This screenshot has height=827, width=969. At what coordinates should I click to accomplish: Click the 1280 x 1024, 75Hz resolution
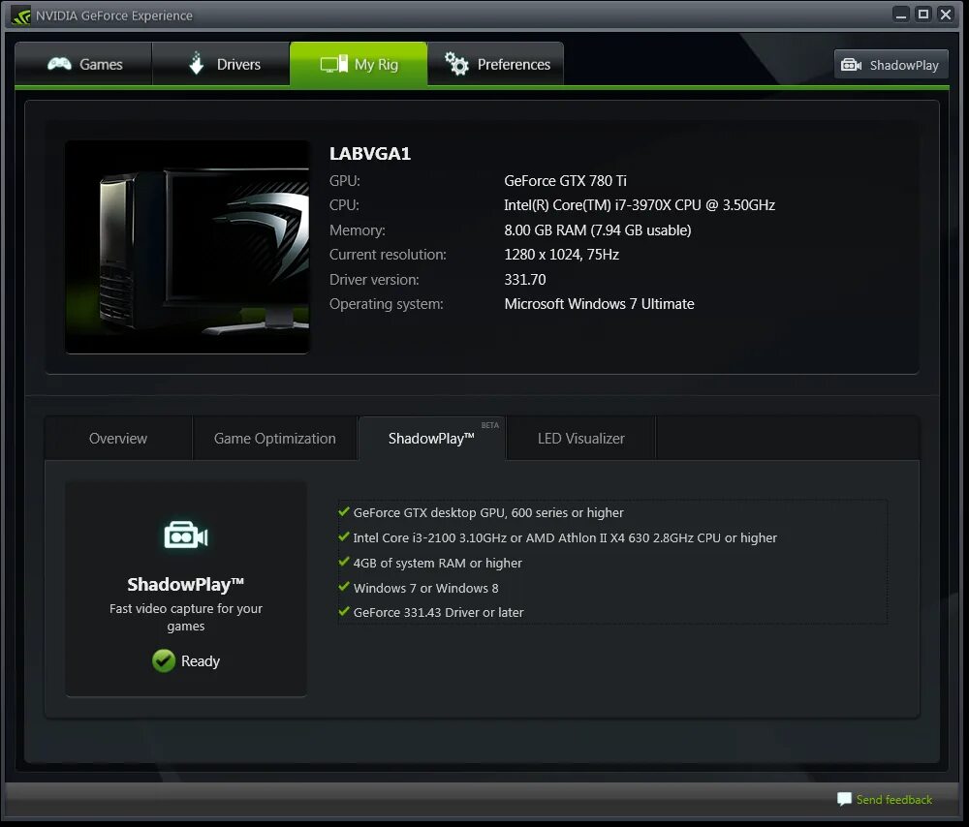561,255
